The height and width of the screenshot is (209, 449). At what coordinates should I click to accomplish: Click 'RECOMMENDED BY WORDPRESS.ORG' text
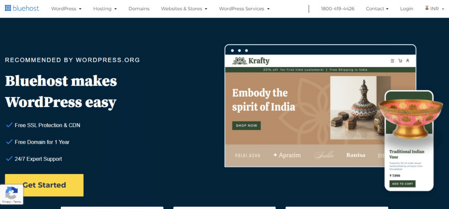[72, 60]
